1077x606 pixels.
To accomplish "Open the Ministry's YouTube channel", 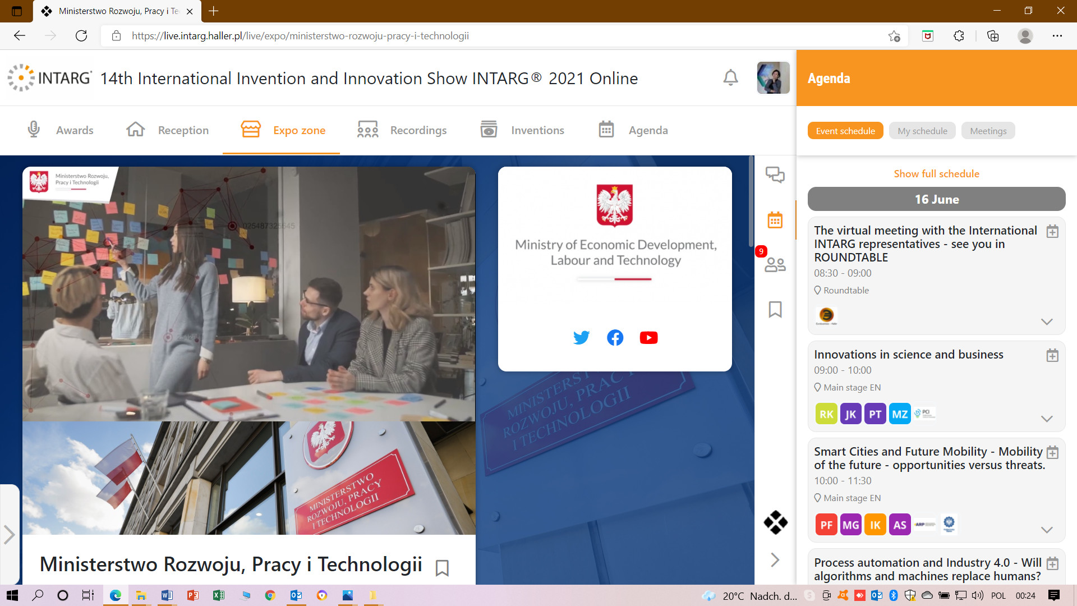I will [x=648, y=337].
